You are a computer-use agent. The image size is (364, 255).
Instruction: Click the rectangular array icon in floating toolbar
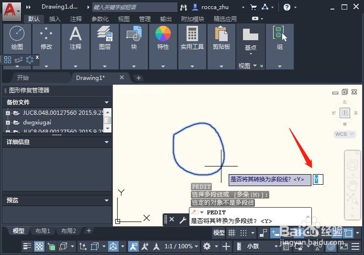(x=8, y=60)
